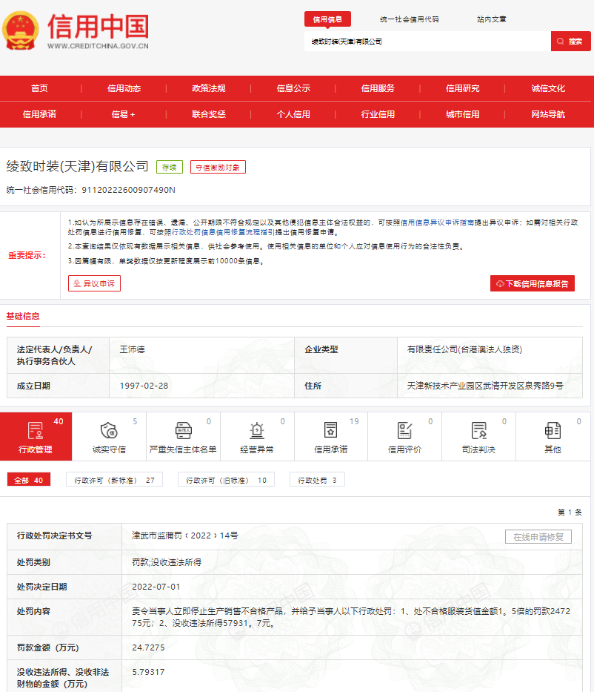Filter by 全部 40 records
The height and width of the screenshot is (692, 594).
[29, 480]
